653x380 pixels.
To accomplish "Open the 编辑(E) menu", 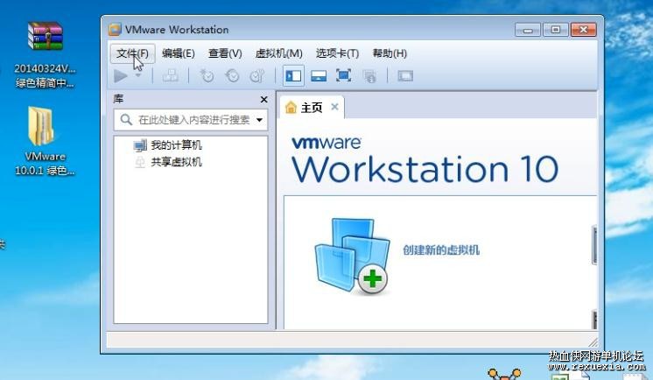I will pos(179,53).
